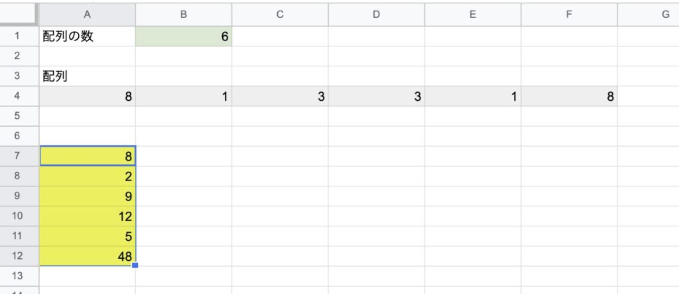
Task: Select the green cell B1 containing 6
Action: (184, 37)
